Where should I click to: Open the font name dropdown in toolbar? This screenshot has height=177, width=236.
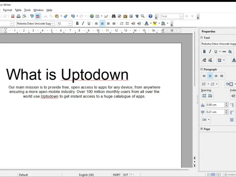(x=53, y=24)
